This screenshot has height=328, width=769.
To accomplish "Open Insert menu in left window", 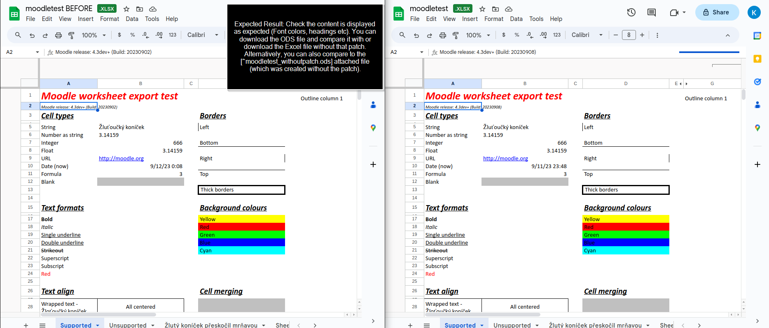I will coord(86,19).
